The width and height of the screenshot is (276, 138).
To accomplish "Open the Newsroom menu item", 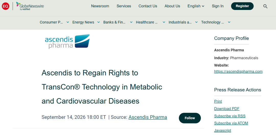I will [x=100, y=6].
